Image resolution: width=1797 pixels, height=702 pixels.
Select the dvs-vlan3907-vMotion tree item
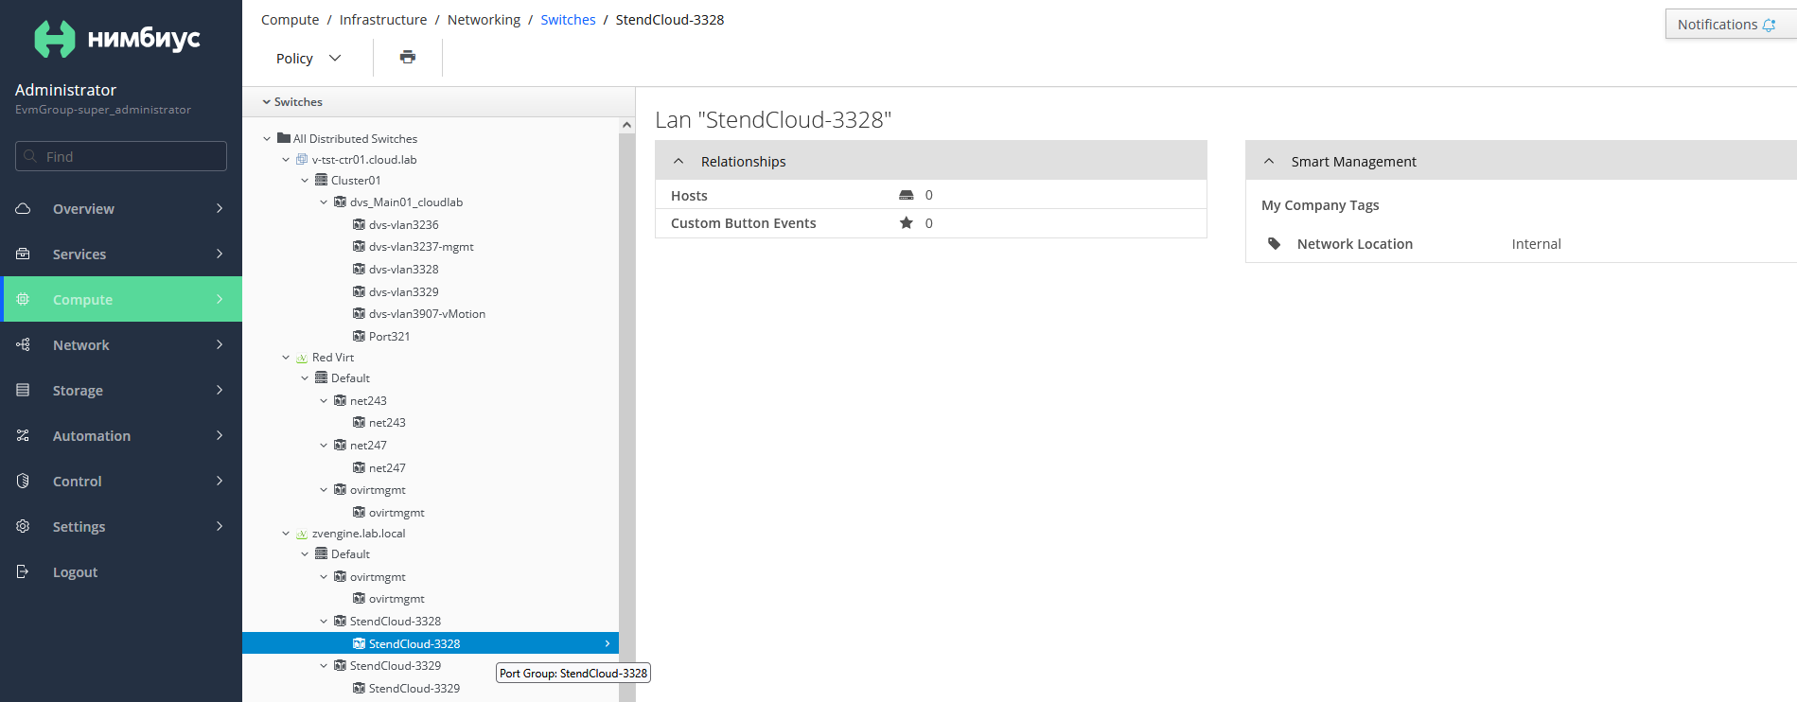pyautogui.click(x=427, y=313)
